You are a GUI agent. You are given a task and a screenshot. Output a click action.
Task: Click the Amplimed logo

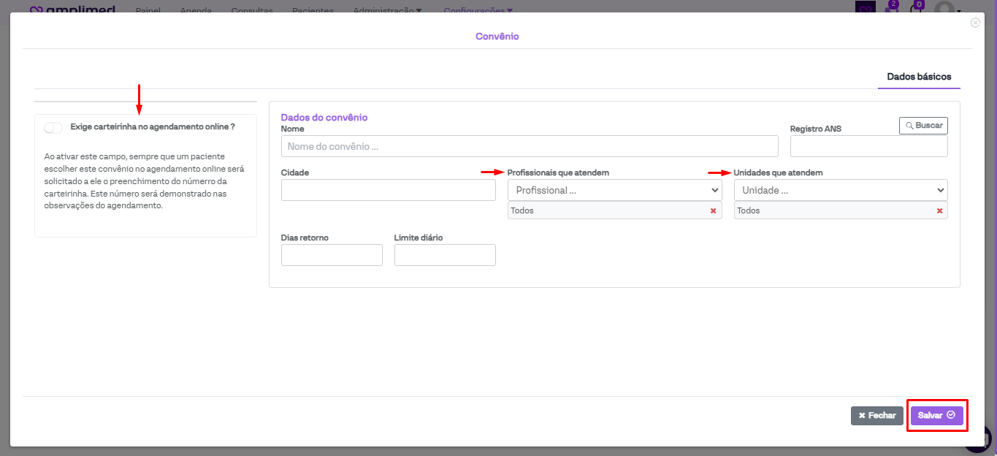click(x=72, y=9)
